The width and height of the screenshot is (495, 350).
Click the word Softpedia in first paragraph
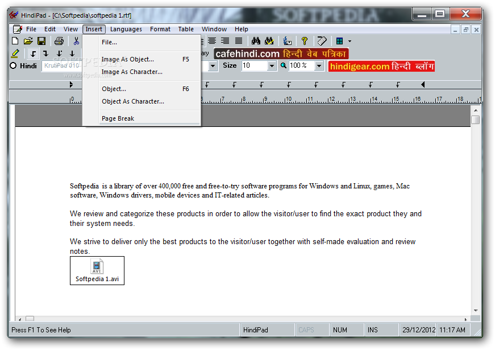coord(84,186)
